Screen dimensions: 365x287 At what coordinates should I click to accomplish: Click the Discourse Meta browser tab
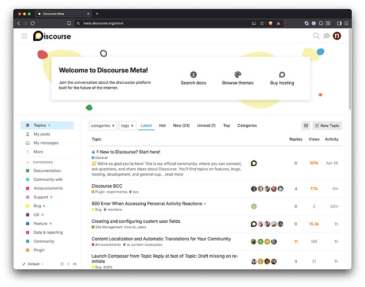click(x=63, y=14)
